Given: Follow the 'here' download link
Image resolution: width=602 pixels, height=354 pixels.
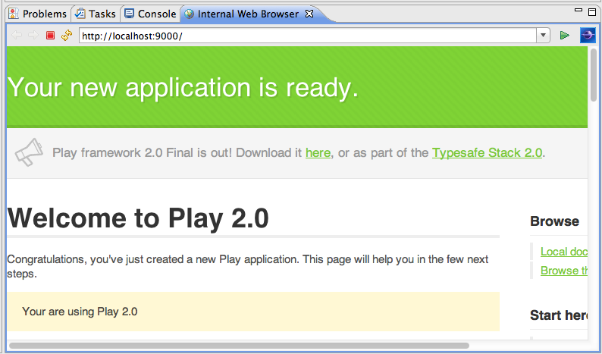Looking at the screenshot, I should click(318, 153).
